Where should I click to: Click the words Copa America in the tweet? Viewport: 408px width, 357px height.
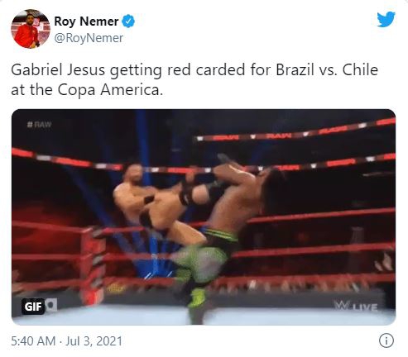[x=108, y=90]
